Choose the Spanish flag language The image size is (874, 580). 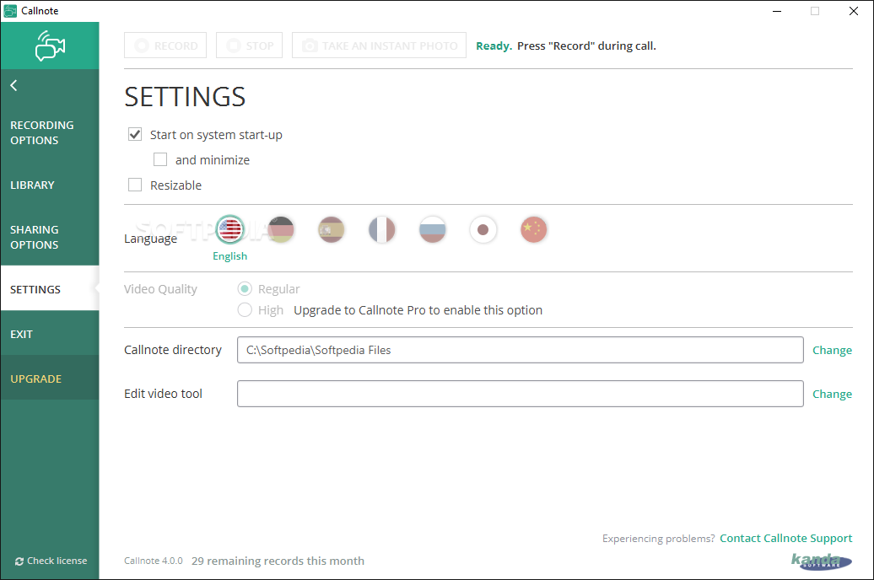331,229
